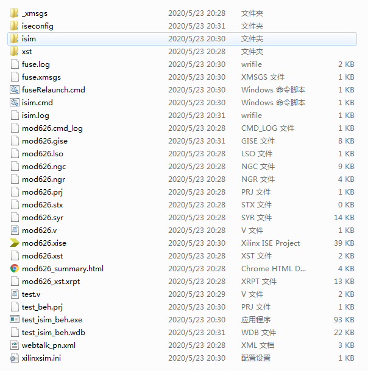Click the folder name _xmsgs

point(35,13)
